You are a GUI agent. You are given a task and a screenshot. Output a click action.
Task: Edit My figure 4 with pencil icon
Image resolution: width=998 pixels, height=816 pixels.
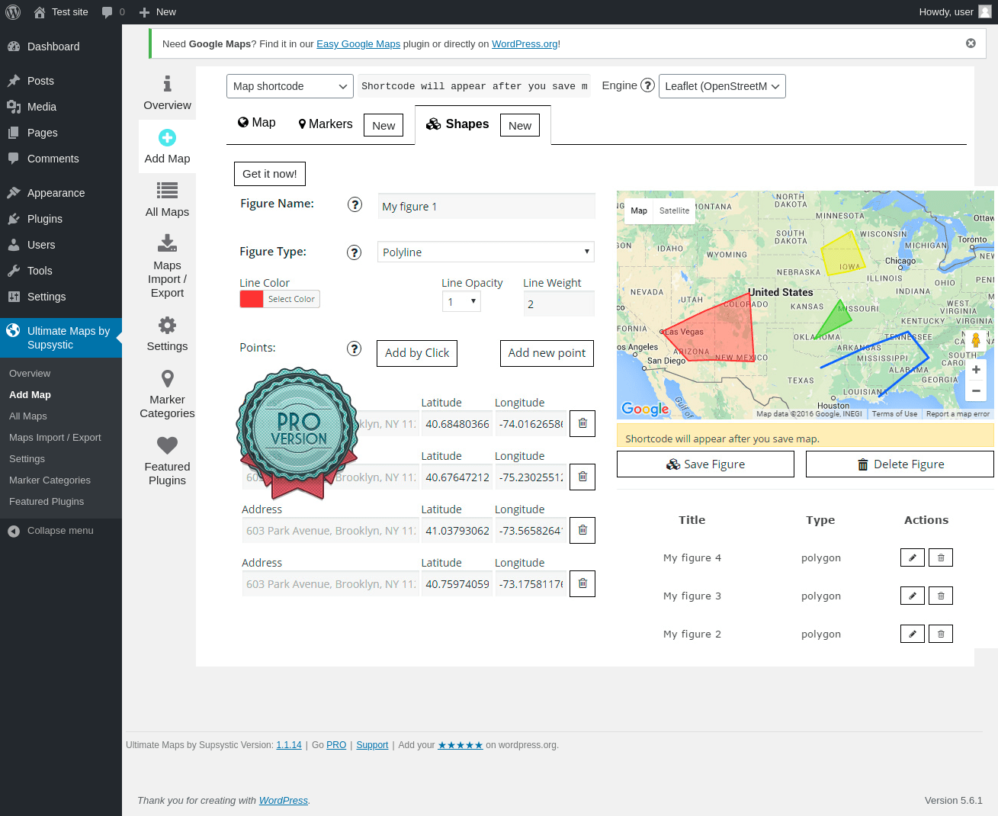pyautogui.click(x=912, y=557)
